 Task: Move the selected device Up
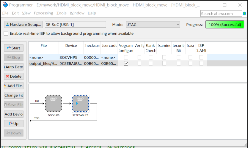pyautogui.click(x=14, y=124)
